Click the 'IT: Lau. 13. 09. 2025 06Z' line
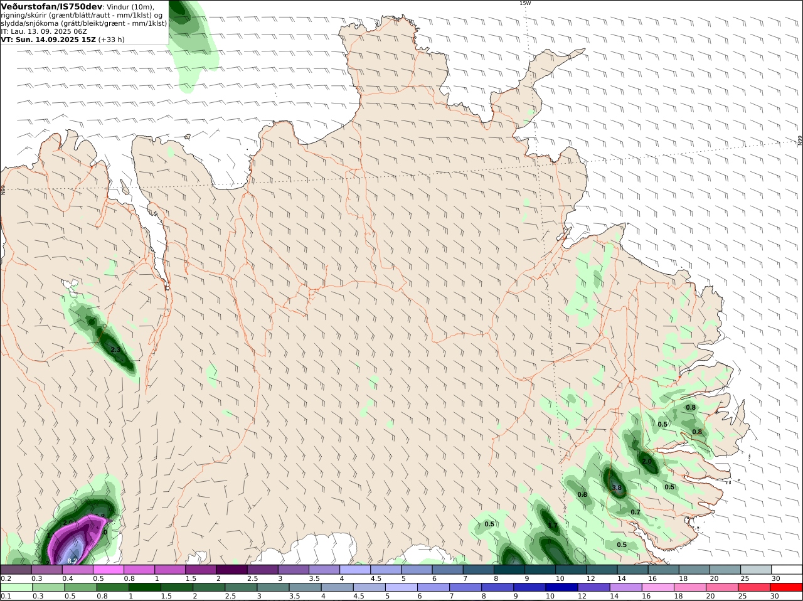The width and height of the screenshot is (803, 601). click(44, 31)
